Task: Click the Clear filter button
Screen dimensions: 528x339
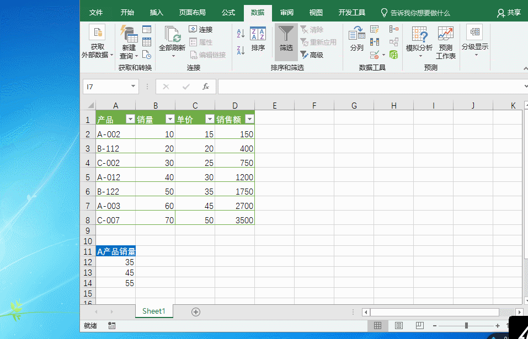Action: (x=312, y=30)
